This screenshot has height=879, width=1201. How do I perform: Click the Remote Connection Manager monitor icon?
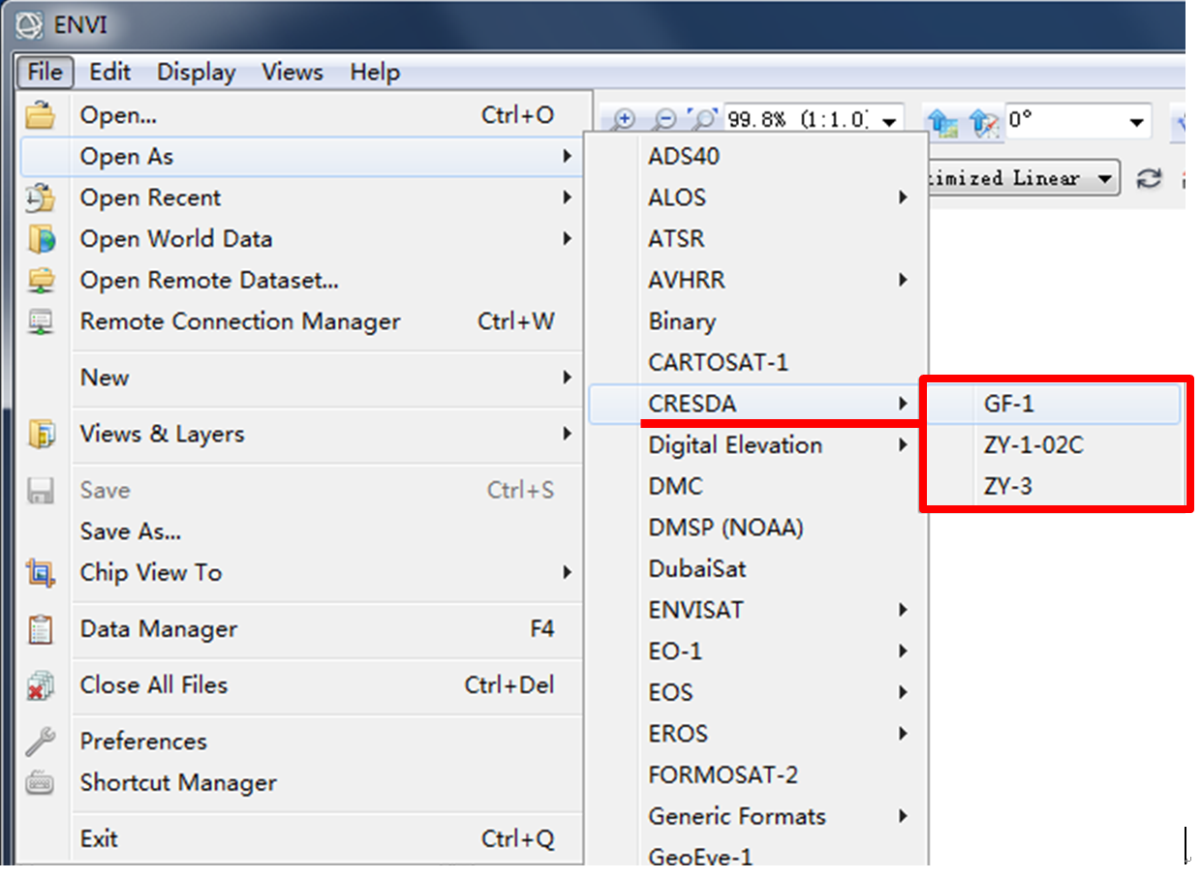coord(41,321)
